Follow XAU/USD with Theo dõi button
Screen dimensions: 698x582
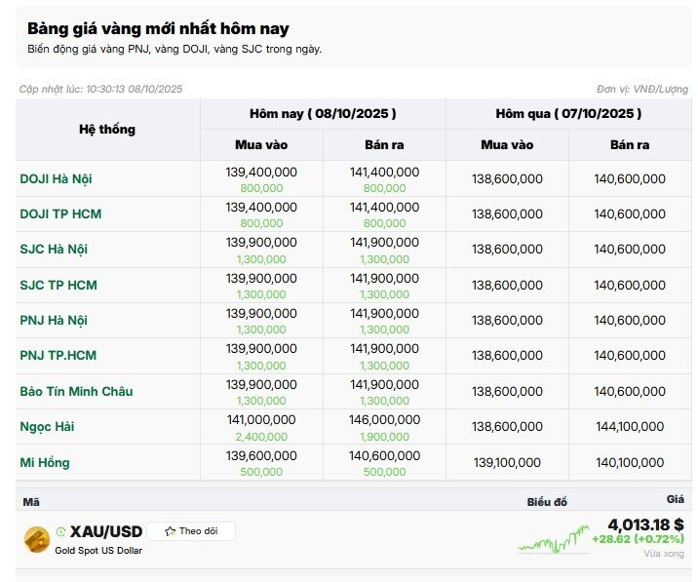[191, 531]
